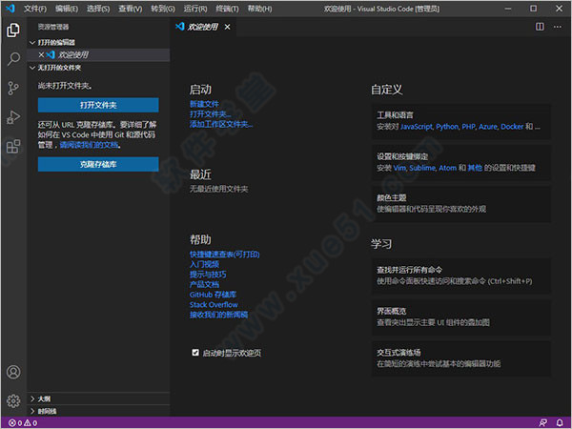Click the 新建文件 link

204,104
